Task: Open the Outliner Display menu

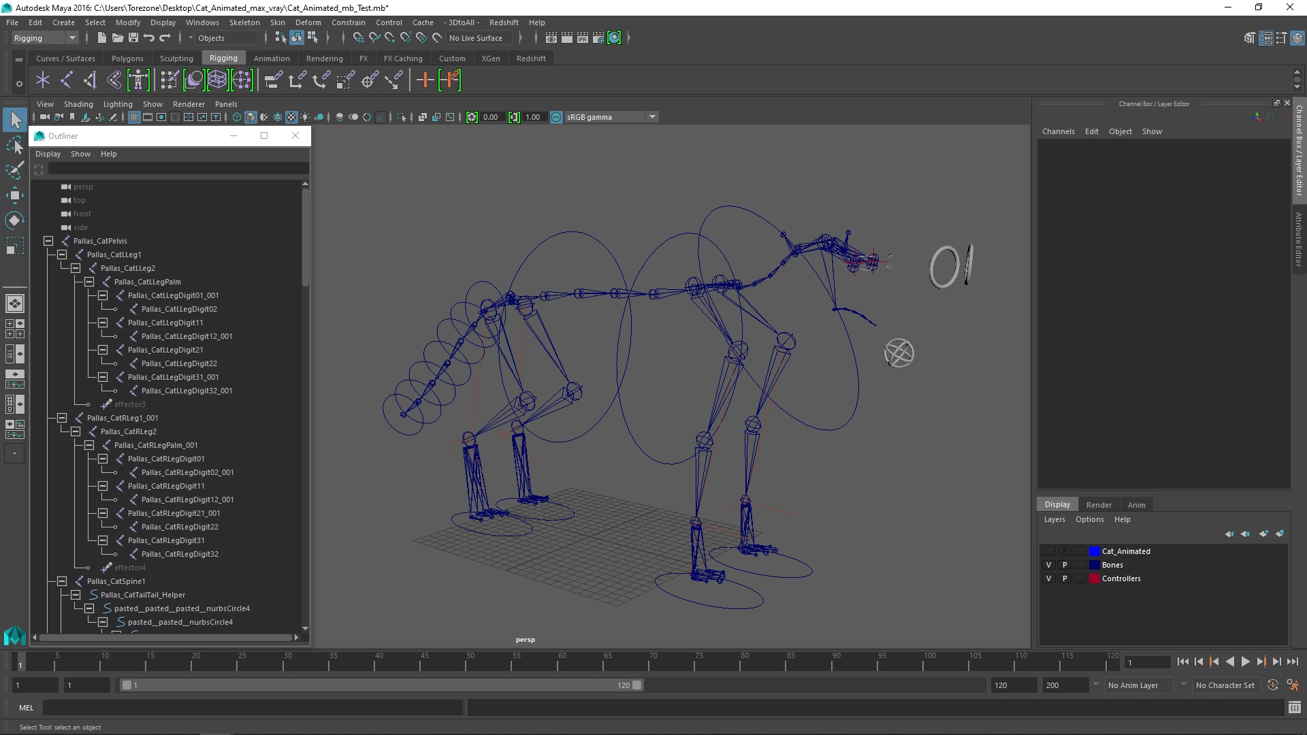Action: (x=48, y=154)
